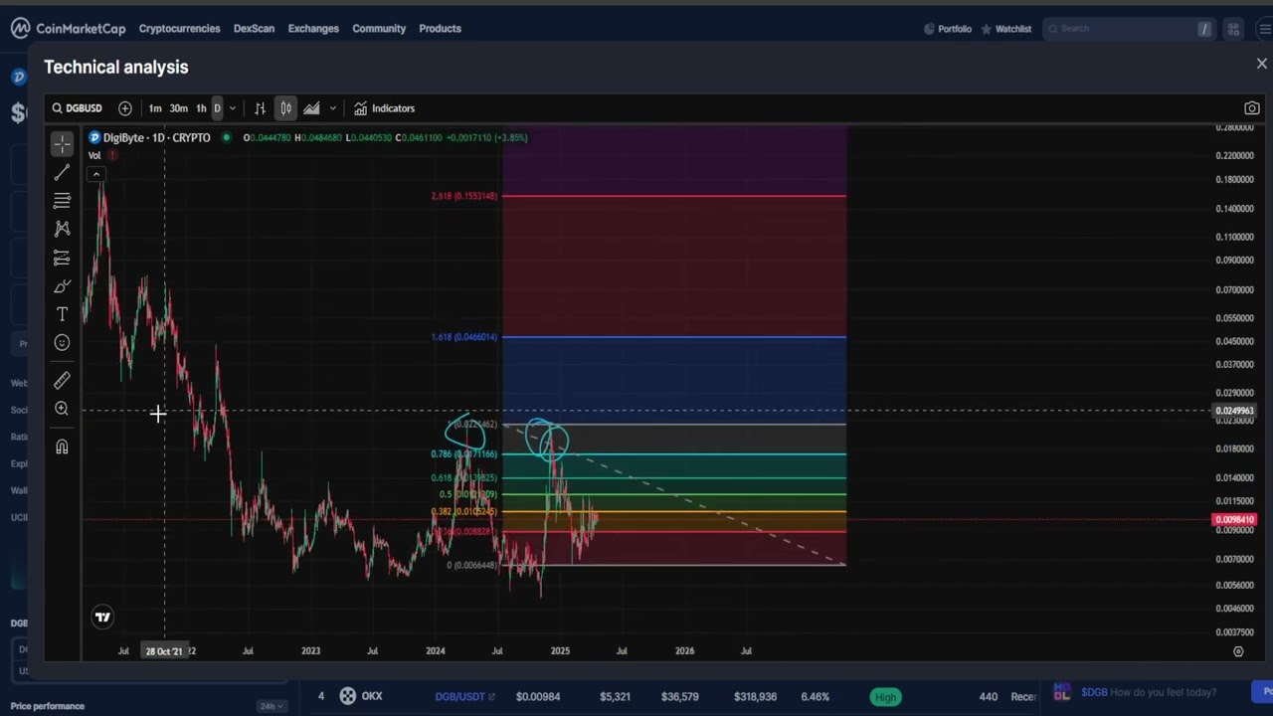Switch chart to bars style
This screenshot has height=716, width=1273.
click(260, 108)
